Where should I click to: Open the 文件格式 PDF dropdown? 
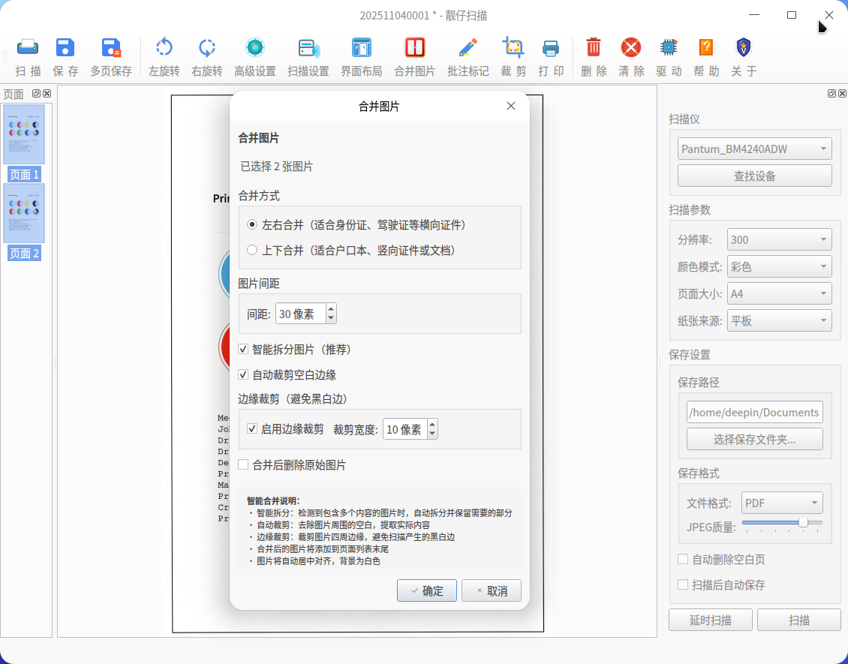tap(782, 503)
